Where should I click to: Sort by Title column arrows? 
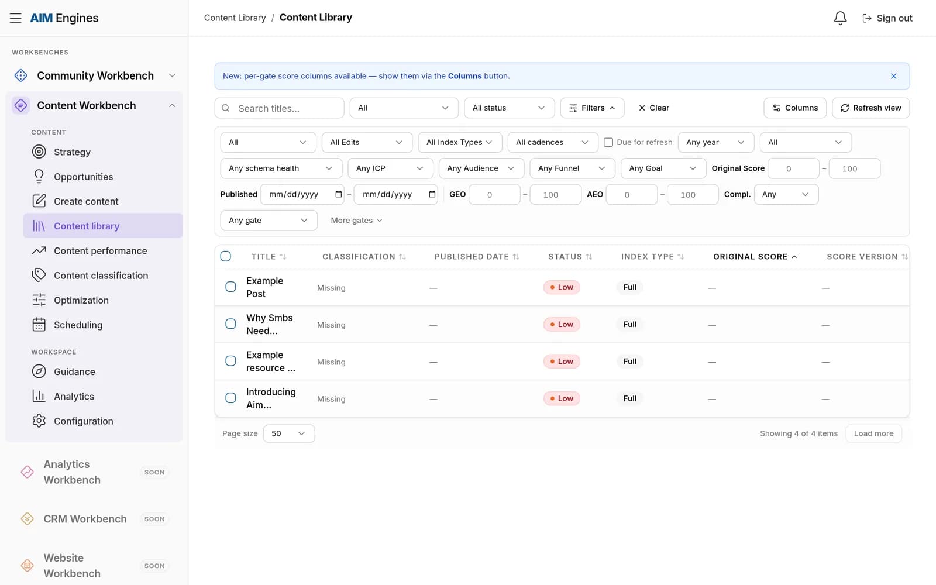tap(283, 257)
